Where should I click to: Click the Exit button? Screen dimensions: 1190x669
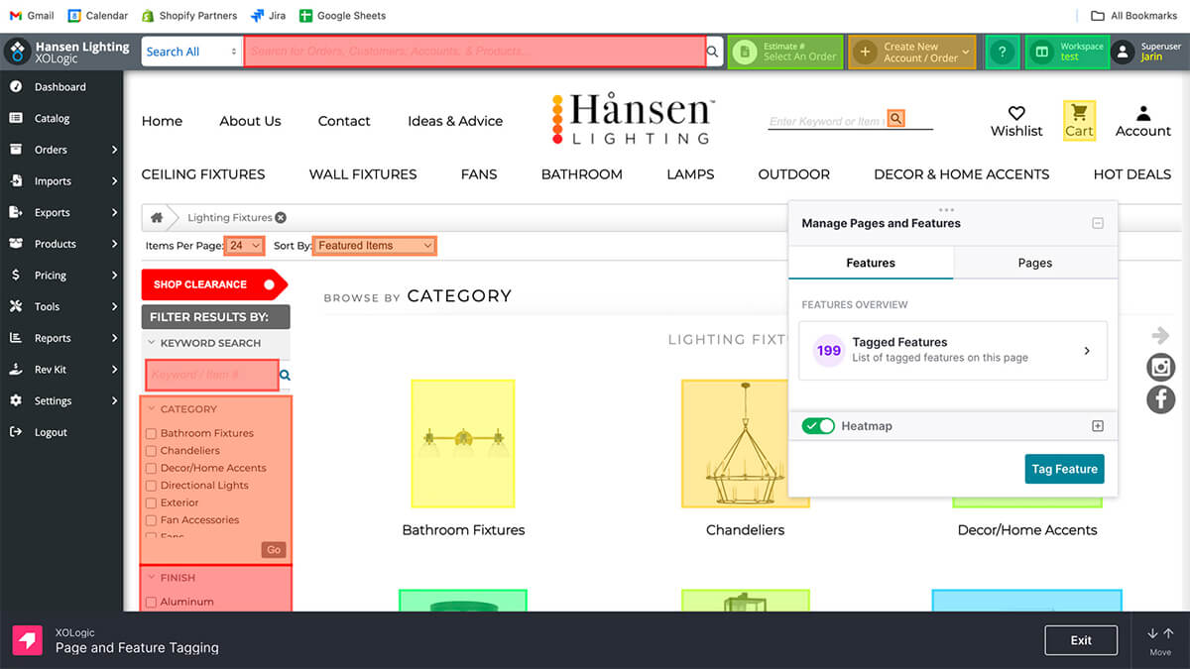tap(1081, 640)
